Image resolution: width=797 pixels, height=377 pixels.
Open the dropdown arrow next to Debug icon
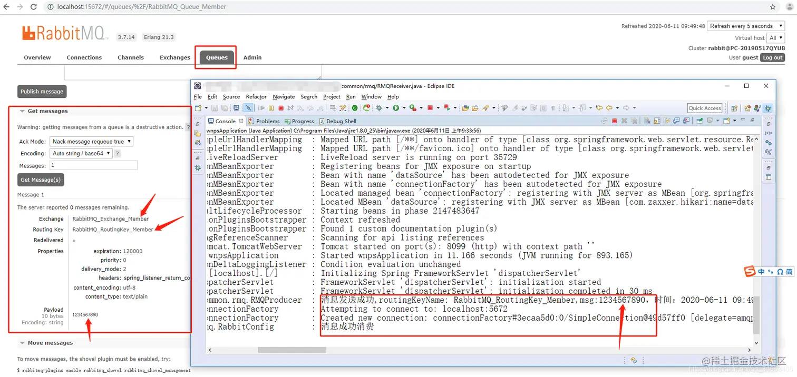click(x=387, y=108)
